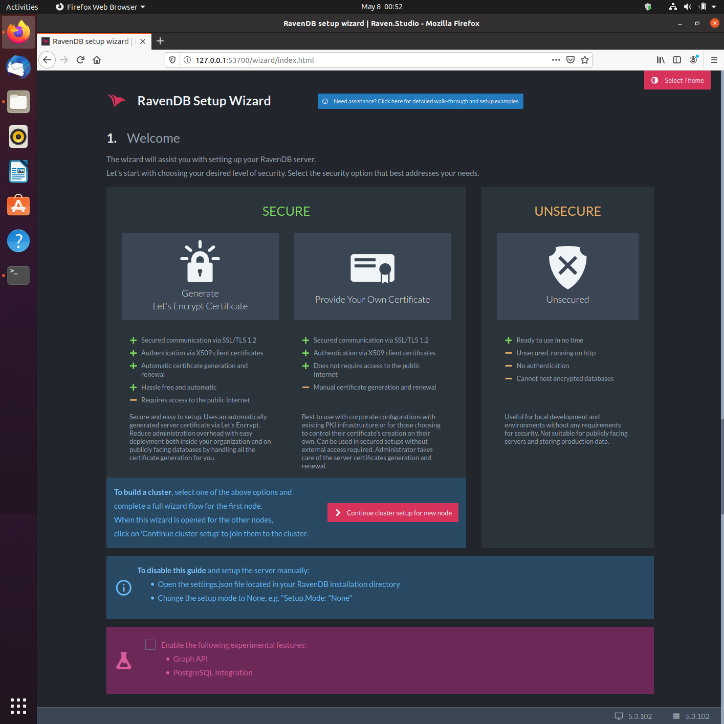The height and width of the screenshot is (724, 724).
Task: Reload the wizard page
Action: (80, 60)
